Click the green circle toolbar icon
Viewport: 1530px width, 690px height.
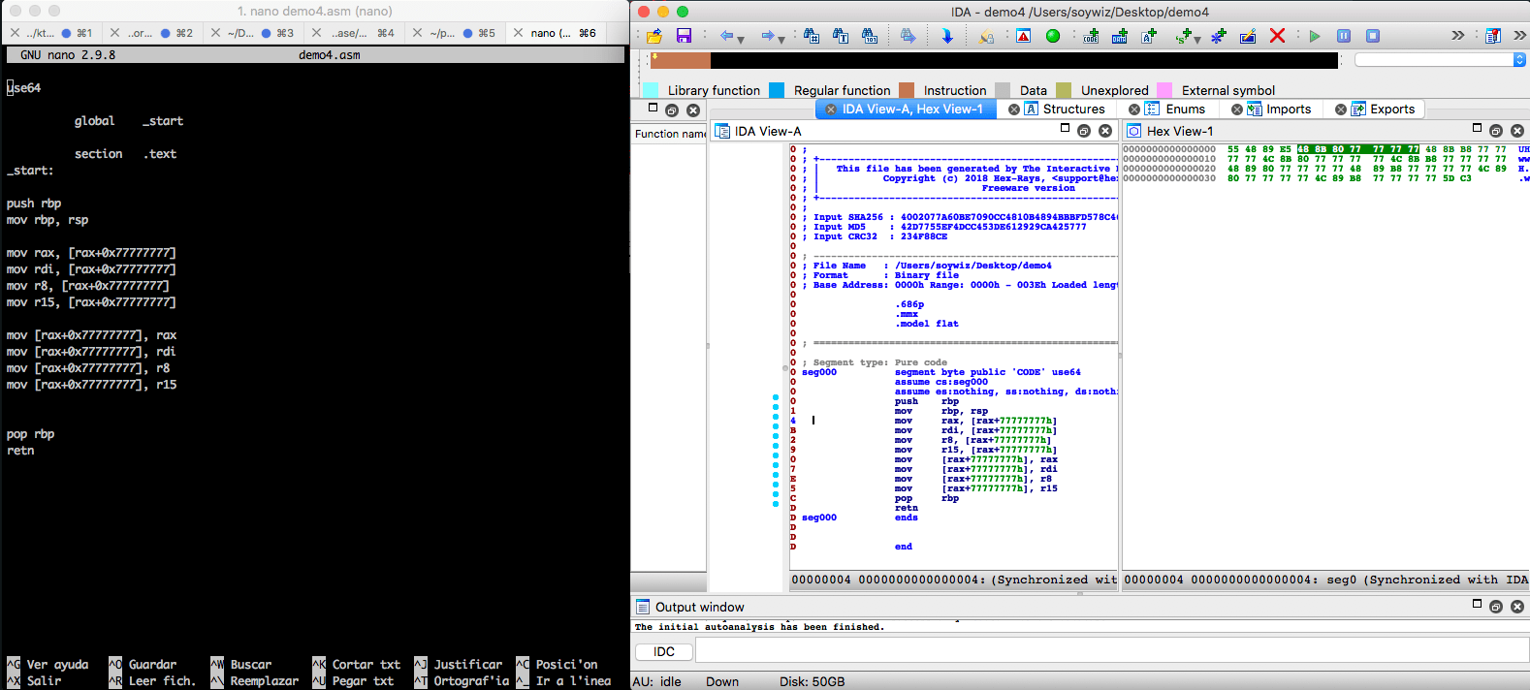1053,36
